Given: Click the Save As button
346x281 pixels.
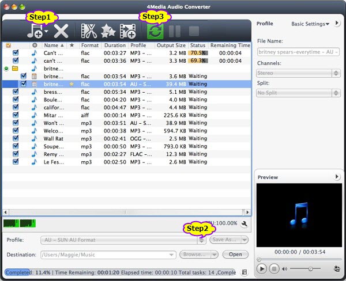Looking at the screenshot, I should pyautogui.click(x=225, y=240).
